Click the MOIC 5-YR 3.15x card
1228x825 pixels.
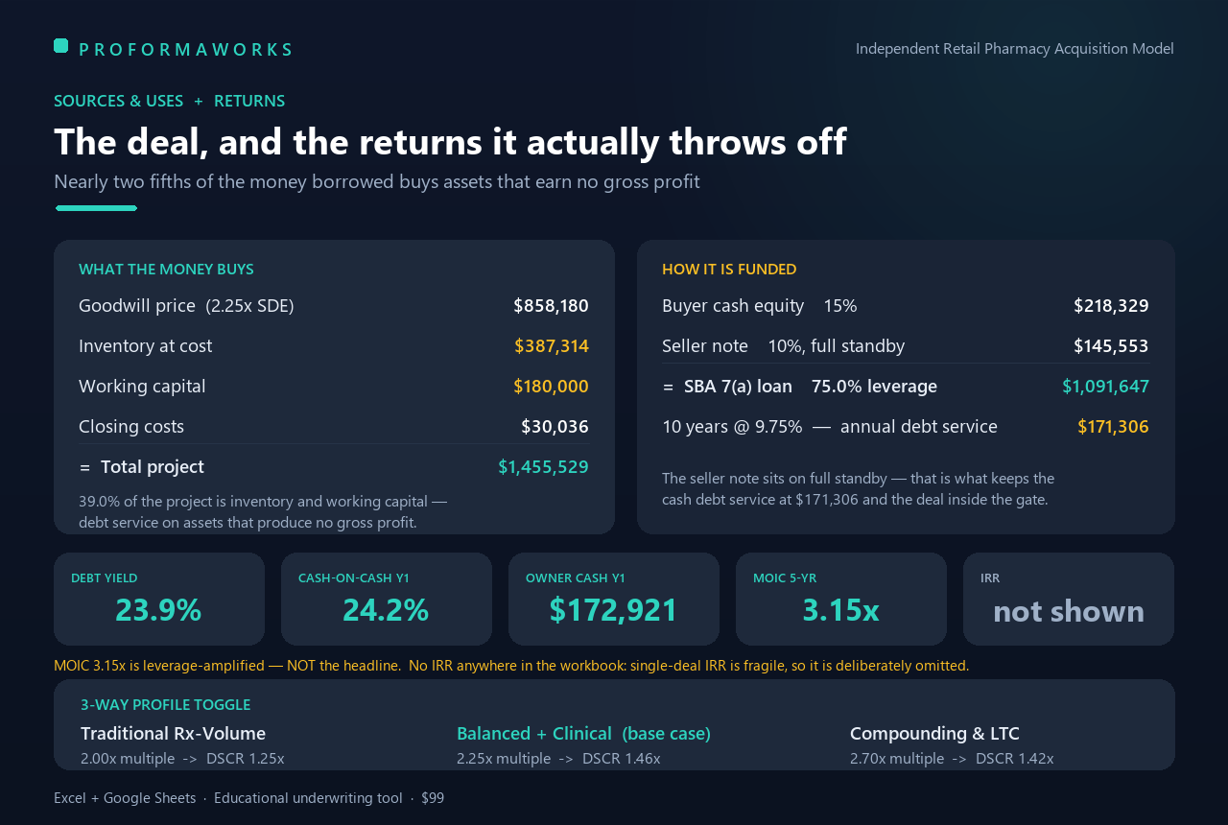coord(841,599)
